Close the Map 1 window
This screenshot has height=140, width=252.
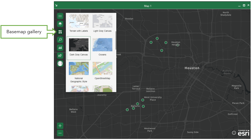click(x=248, y=5)
